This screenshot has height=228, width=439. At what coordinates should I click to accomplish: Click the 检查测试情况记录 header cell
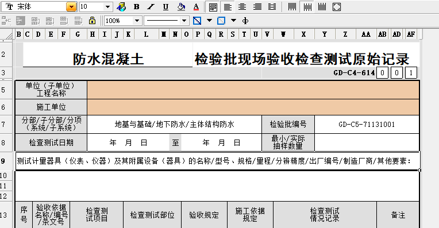pos(325,215)
